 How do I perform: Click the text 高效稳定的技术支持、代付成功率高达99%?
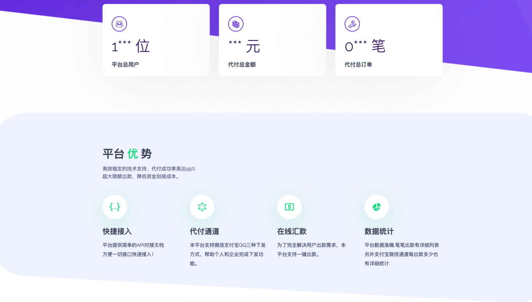coord(149,169)
